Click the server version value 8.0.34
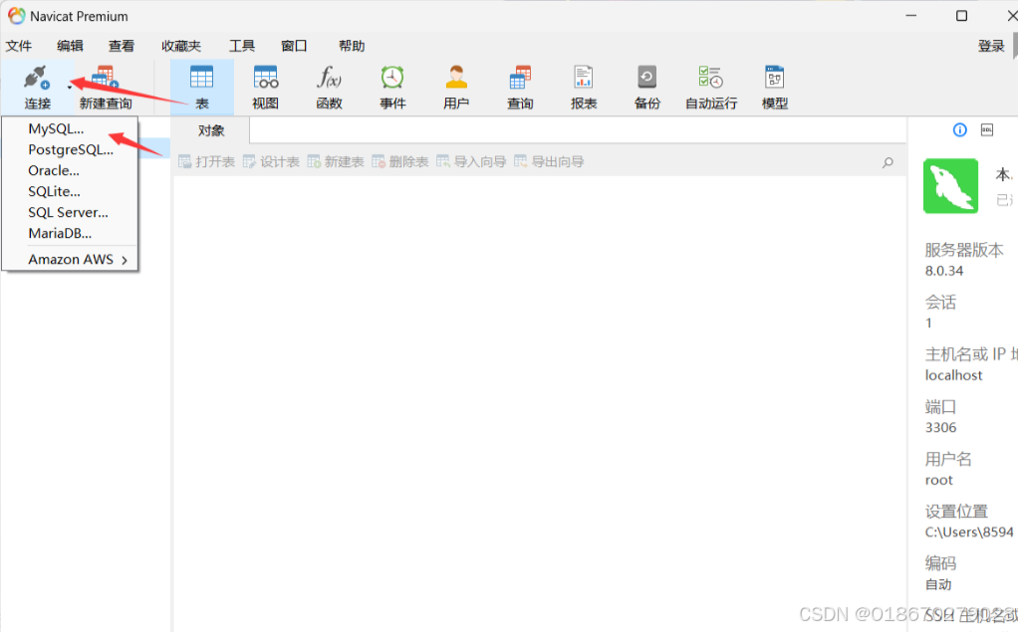Image resolution: width=1018 pixels, height=632 pixels. (944, 271)
